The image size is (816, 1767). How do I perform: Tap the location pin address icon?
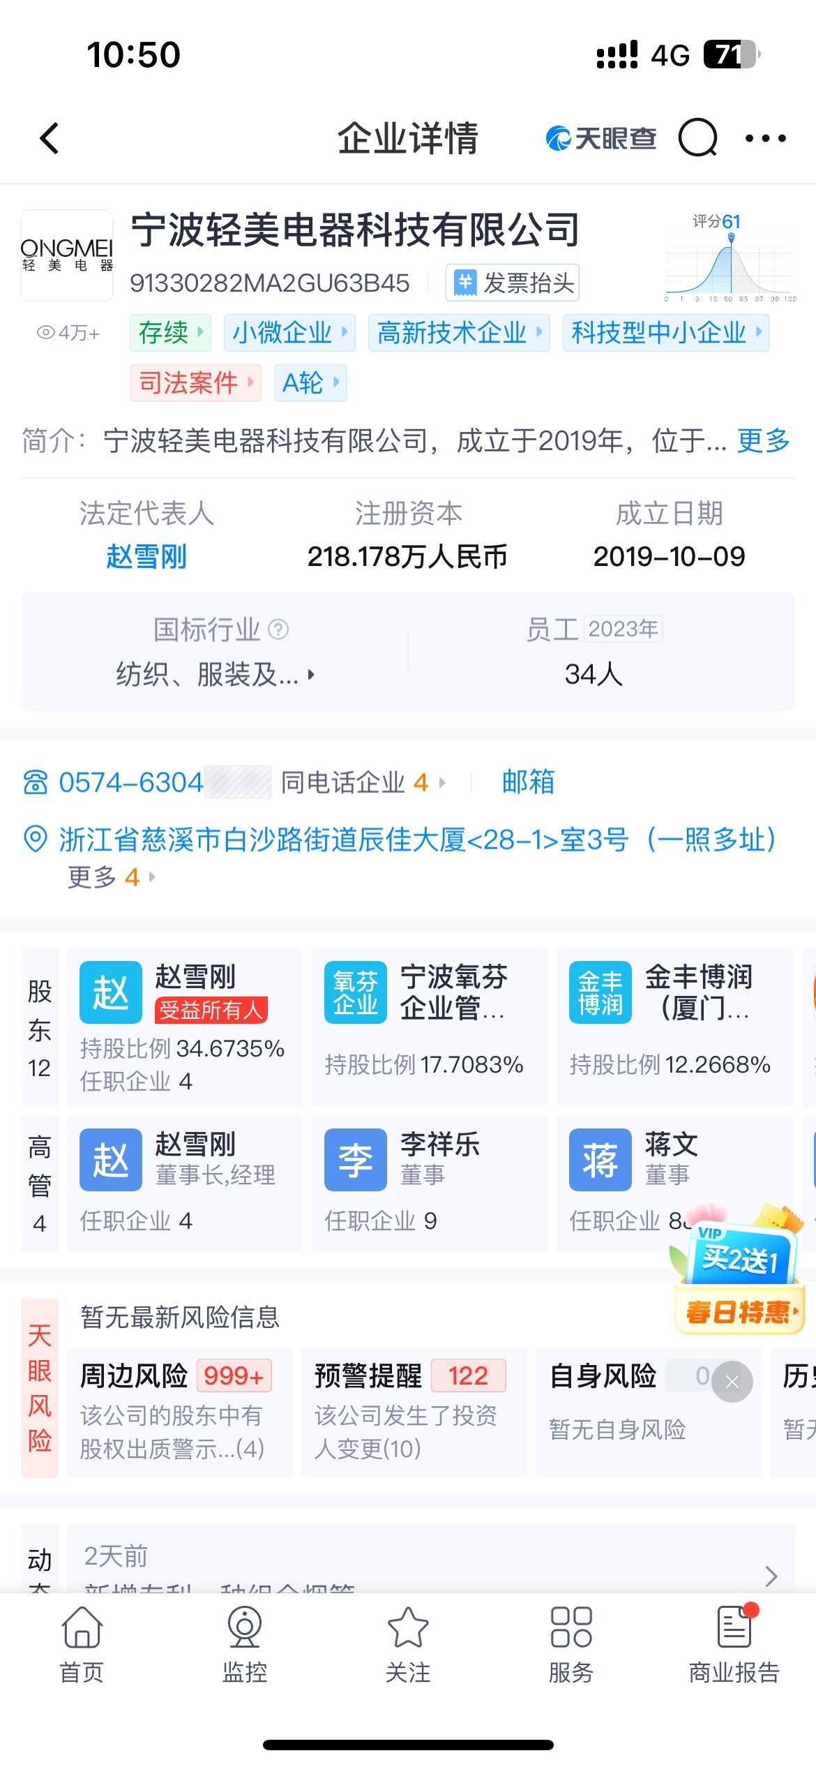pyautogui.click(x=36, y=840)
